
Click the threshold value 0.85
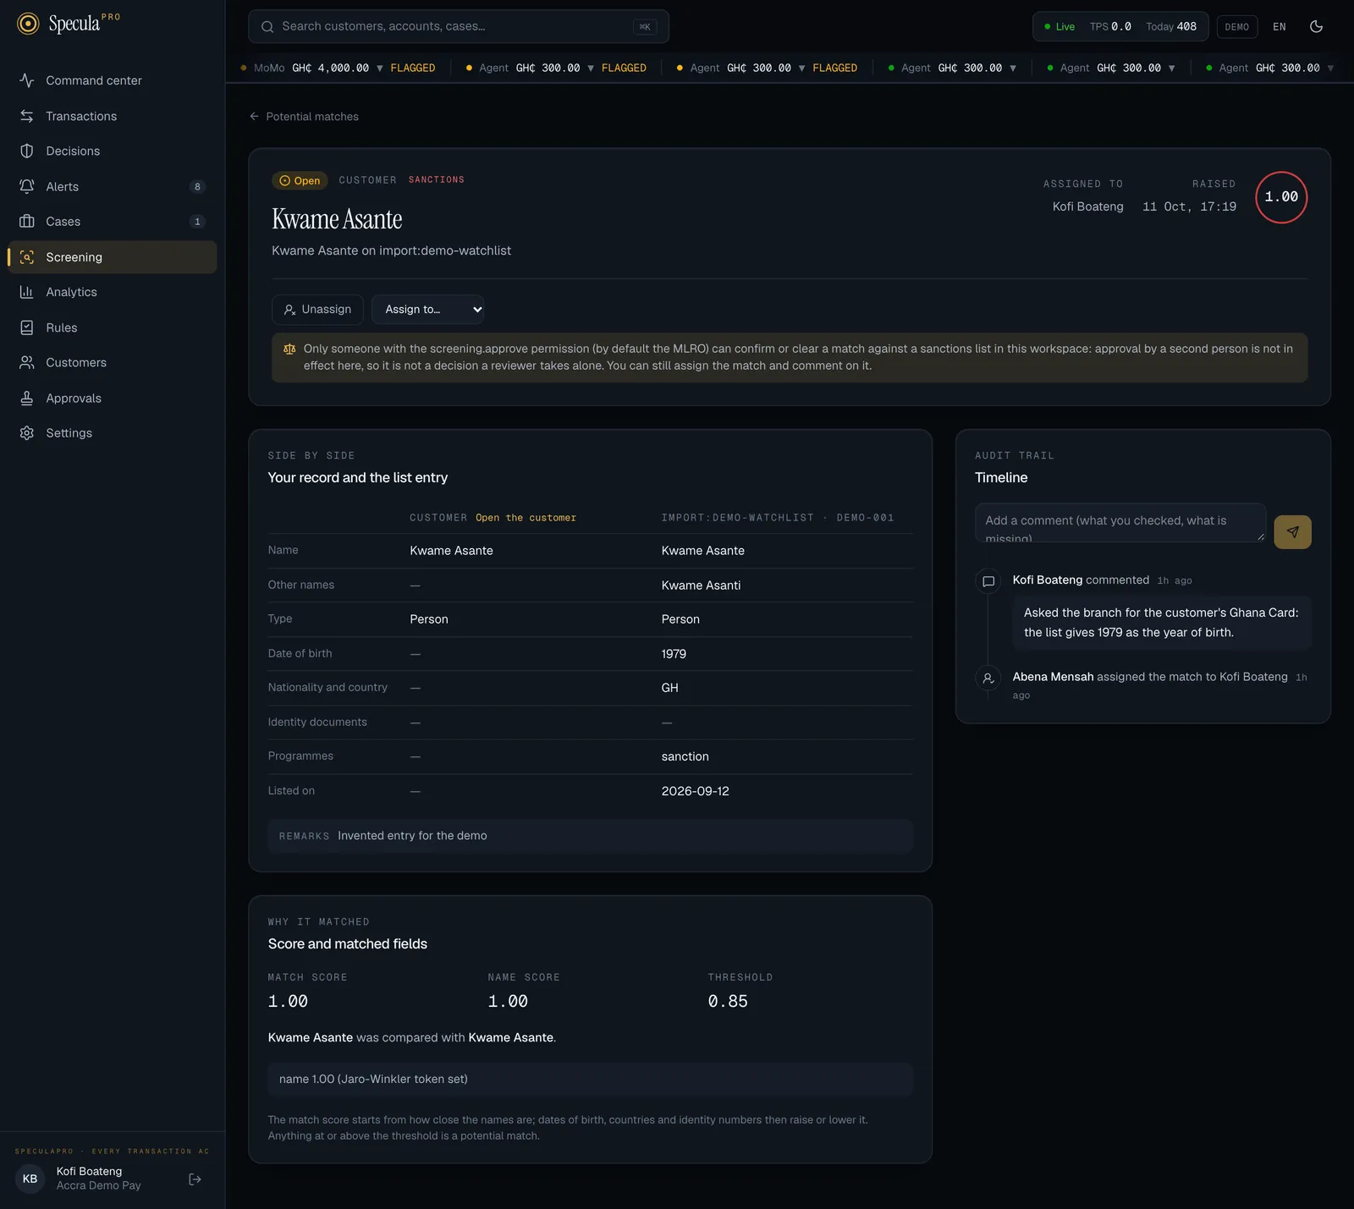[728, 1001]
